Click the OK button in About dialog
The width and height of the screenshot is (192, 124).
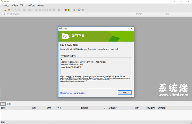point(125,93)
